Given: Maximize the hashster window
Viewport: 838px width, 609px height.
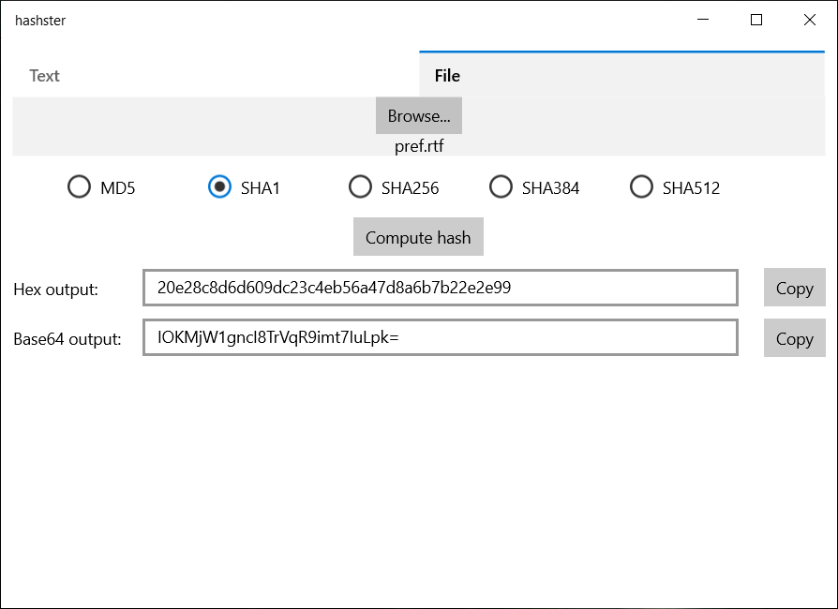Looking at the screenshot, I should 756,20.
